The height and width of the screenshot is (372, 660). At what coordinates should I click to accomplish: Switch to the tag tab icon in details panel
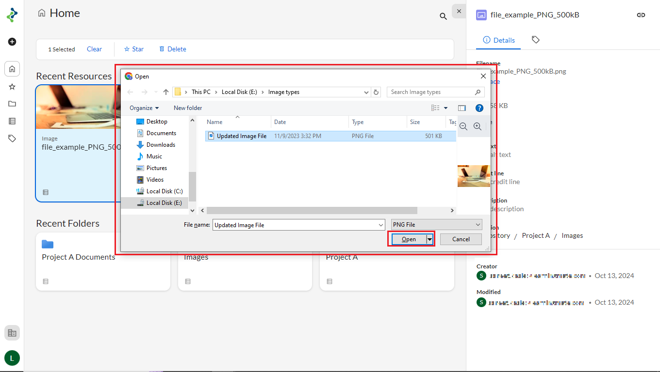pyautogui.click(x=536, y=40)
